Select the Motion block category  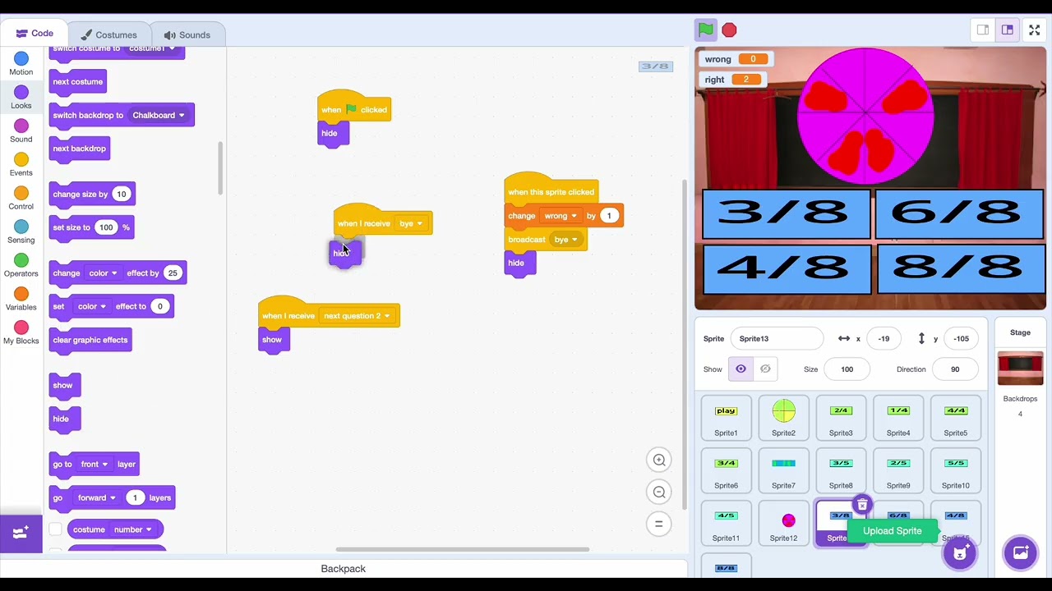click(21, 63)
